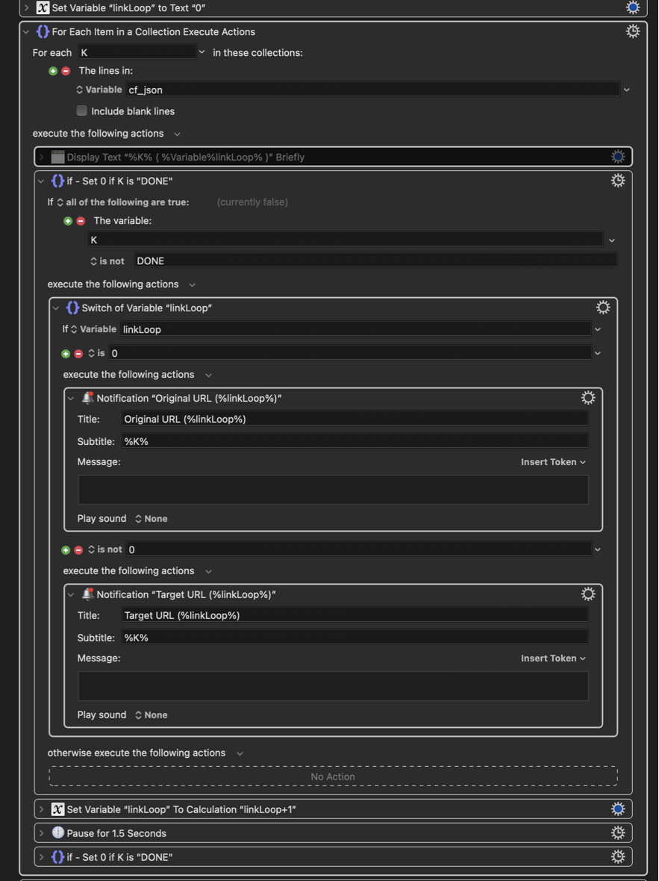Toggle 'is not' comparison selector for DONE

click(x=108, y=261)
